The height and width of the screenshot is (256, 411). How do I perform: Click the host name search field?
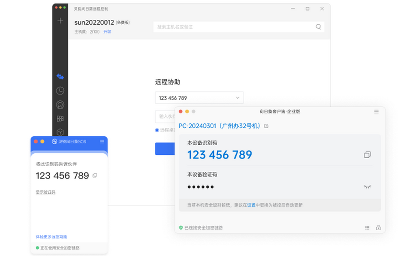coord(239,27)
